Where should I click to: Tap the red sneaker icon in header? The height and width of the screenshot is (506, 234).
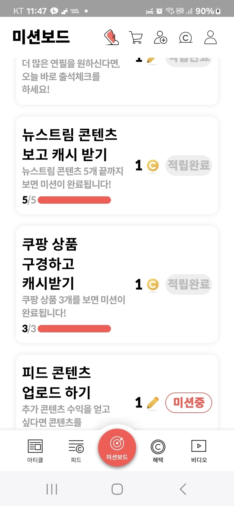(112, 37)
